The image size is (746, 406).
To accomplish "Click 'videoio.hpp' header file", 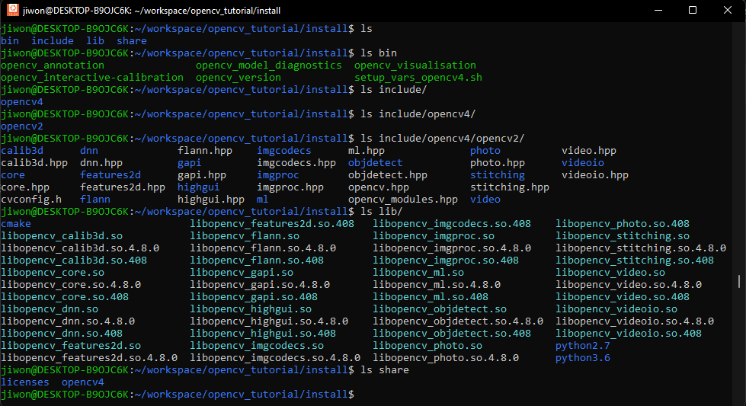I will (595, 175).
